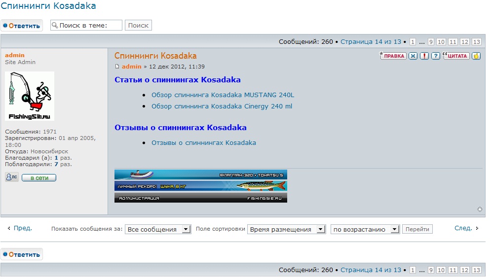Click 'Статьи о спиннингах Kosadaka' heading
The image size is (490, 279).
pyautogui.click(x=178, y=80)
